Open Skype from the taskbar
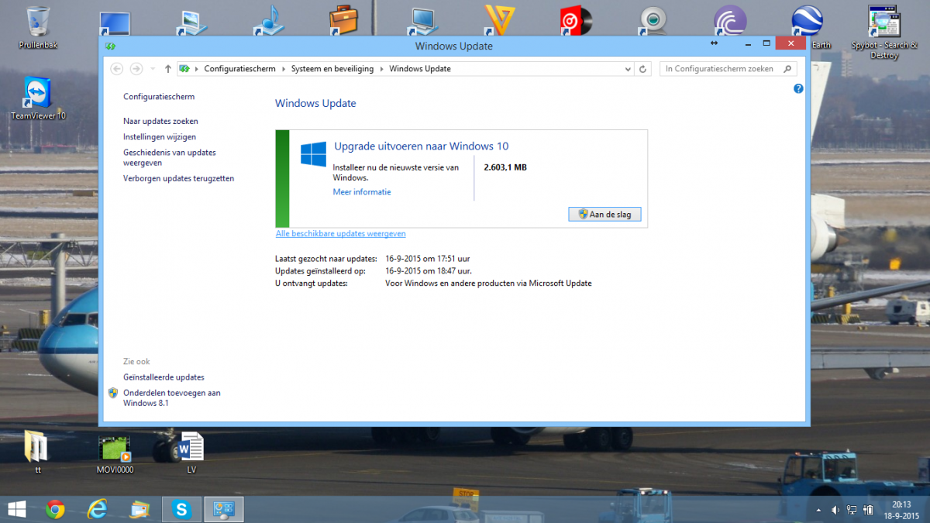This screenshot has width=930, height=523. tap(182, 509)
